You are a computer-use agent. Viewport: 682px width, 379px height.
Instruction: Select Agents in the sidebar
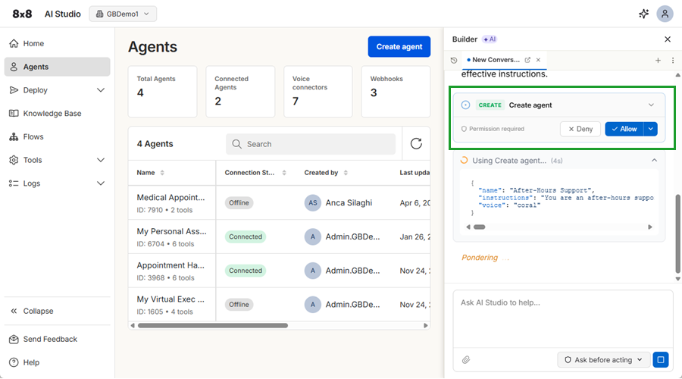57,67
